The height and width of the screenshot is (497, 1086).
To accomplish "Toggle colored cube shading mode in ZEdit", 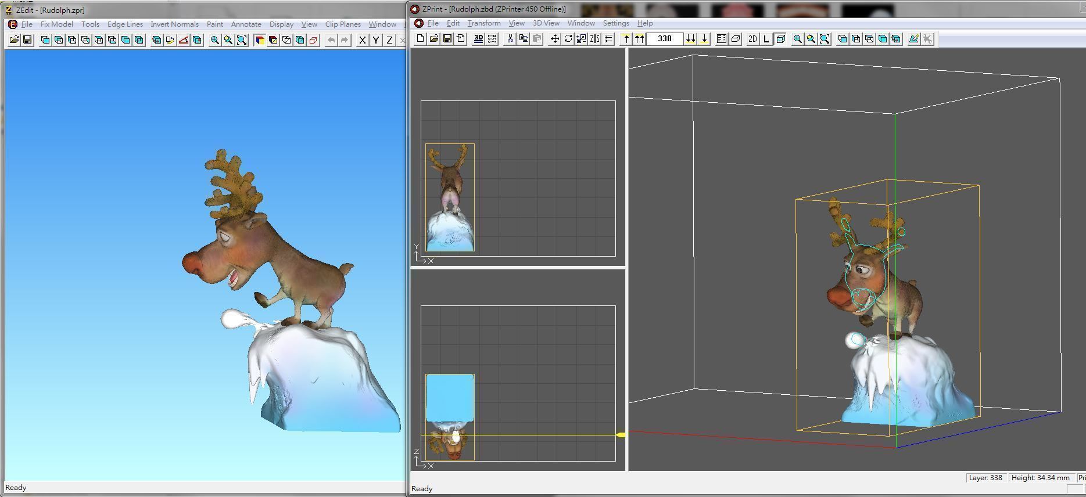I will point(260,39).
